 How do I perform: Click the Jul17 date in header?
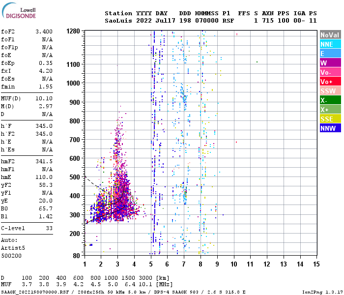click(x=166, y=21)
